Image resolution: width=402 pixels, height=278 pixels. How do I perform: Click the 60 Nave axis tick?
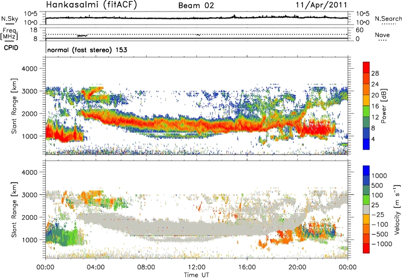pyautogui.click(x=359, y=30)
